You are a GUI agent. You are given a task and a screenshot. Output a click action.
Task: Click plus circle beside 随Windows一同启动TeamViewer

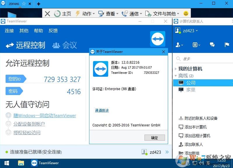(x=8, y=115)
